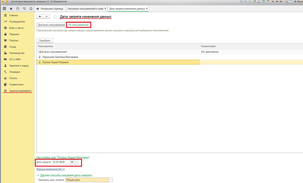
Task: Click the Подобрать button
Action: pos(45,40)
